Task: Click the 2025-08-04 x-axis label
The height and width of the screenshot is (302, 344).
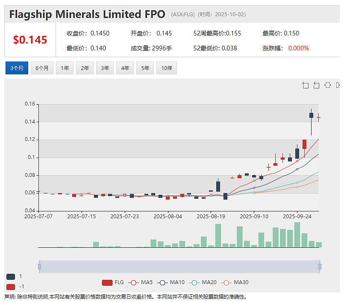Action: pyautogui.click(x=168, y=217)
